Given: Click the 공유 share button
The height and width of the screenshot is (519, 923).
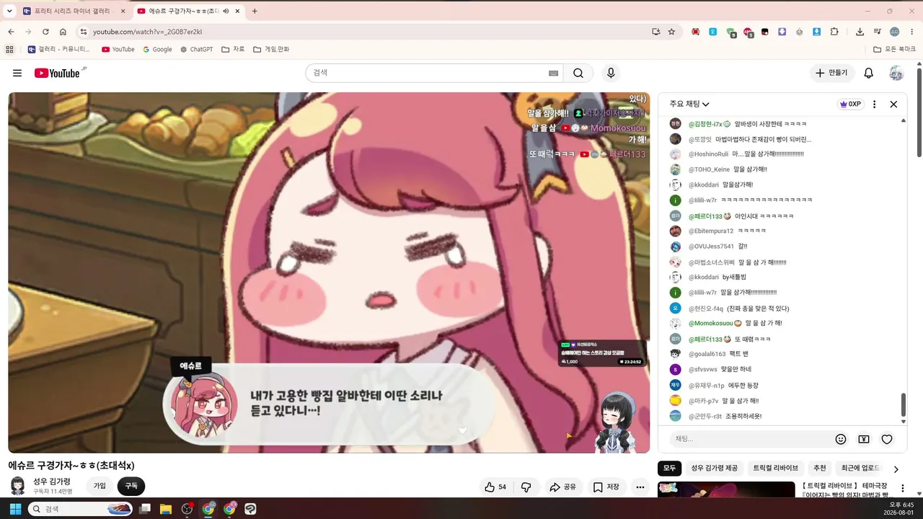Looking at the screenshot, I should pyautogui.click(x=563, y=487).
